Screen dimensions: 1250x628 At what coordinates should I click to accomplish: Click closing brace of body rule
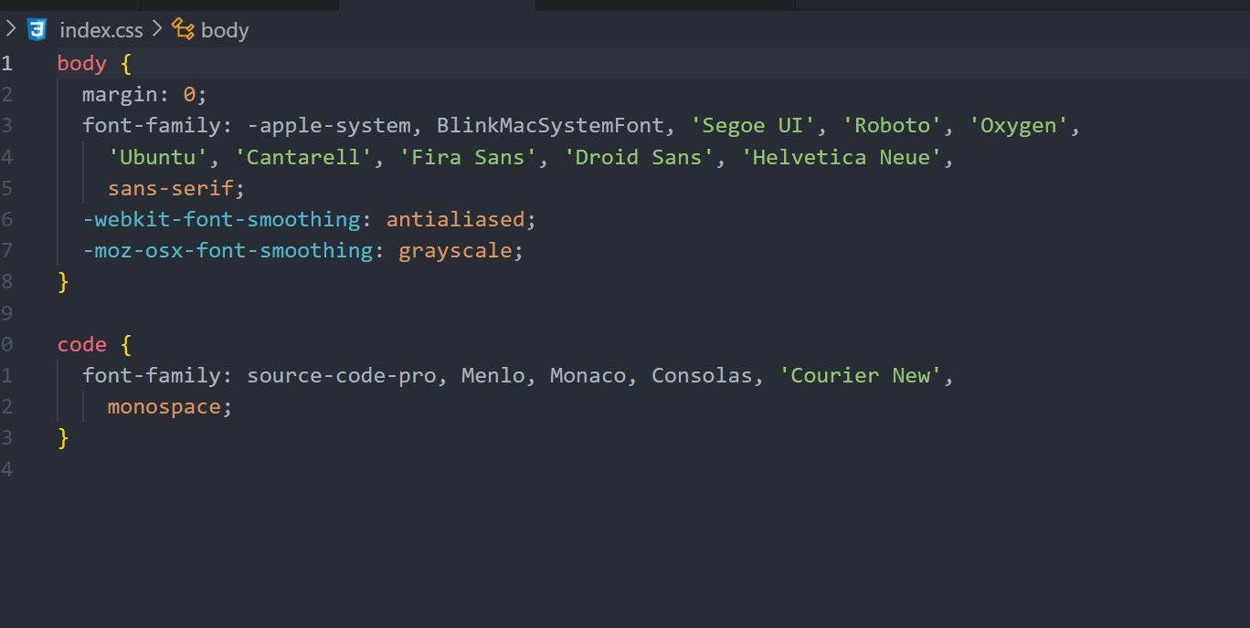[x=63, y=281]
